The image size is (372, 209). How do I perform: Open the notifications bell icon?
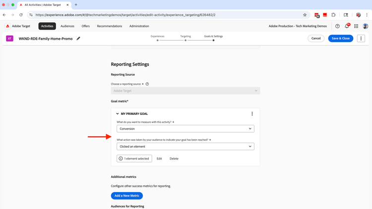pyautogui.click(x=347, y=26)
